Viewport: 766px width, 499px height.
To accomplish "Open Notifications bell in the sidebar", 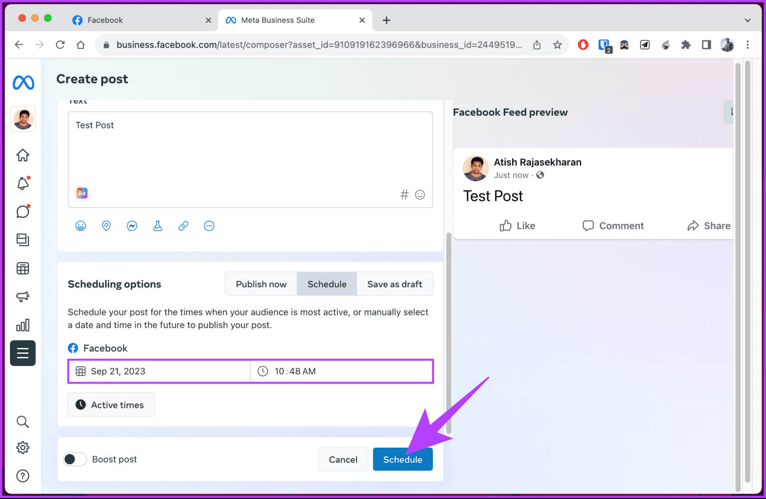I will 23,183.
